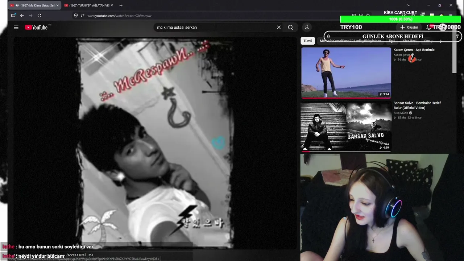464x261 pixels.
Task: Open the browser workspaces panel icon
Action: coord(13,16)
